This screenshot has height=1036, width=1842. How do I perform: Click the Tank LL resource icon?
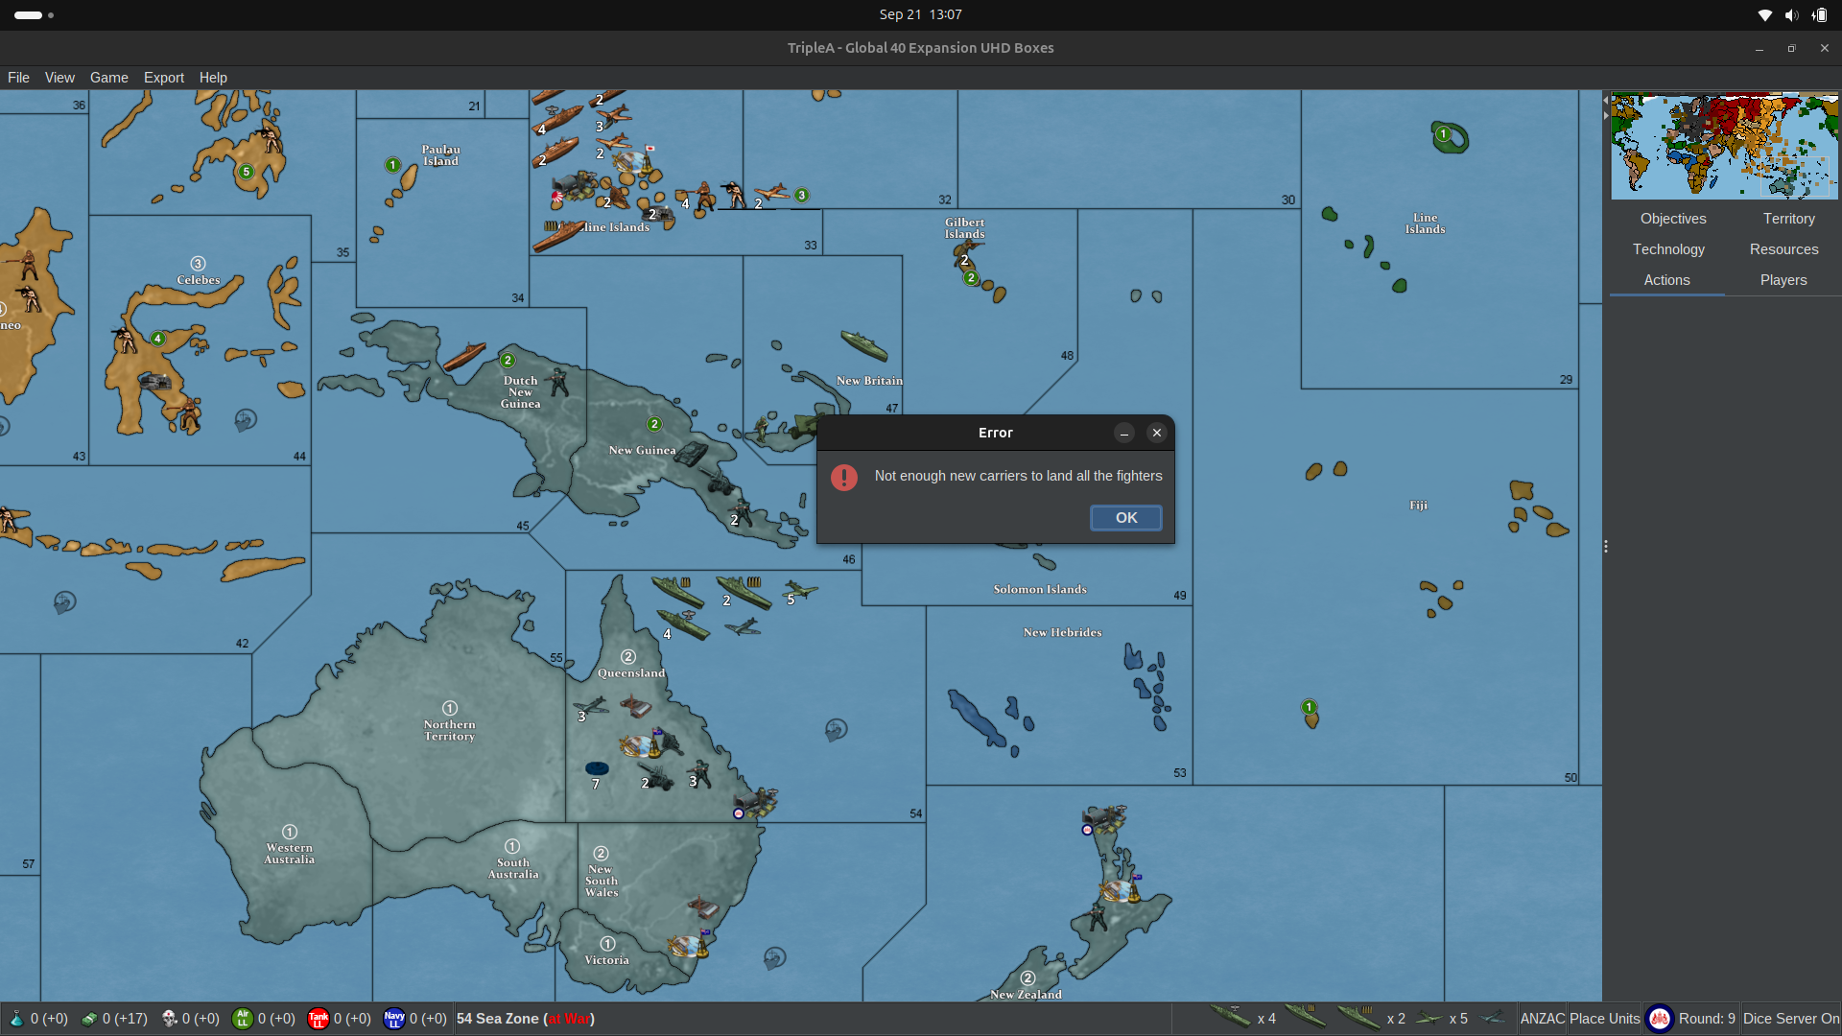click(319, 1019)
